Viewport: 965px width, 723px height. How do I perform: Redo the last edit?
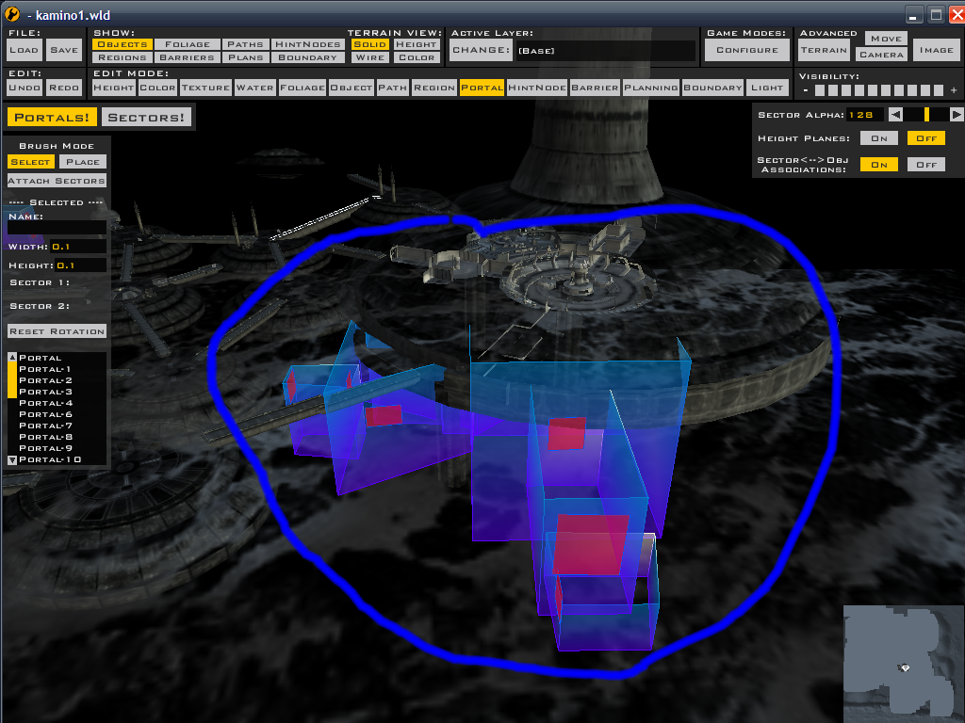[x=64, y=88]
